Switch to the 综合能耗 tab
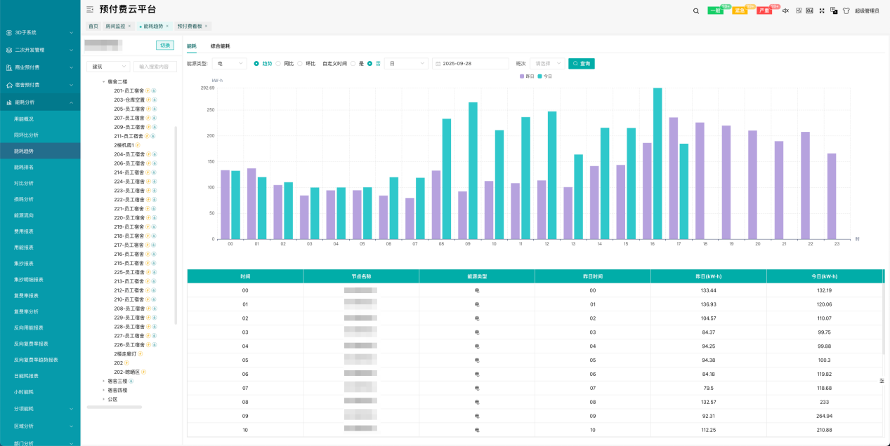This screenshot has width=890, height=446. coord(220,46)
